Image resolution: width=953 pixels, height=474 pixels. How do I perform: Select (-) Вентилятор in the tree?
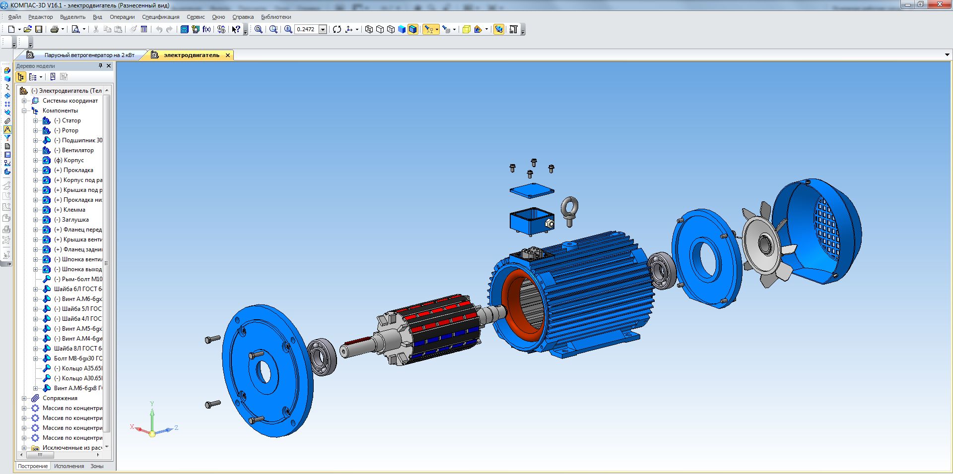73,150
